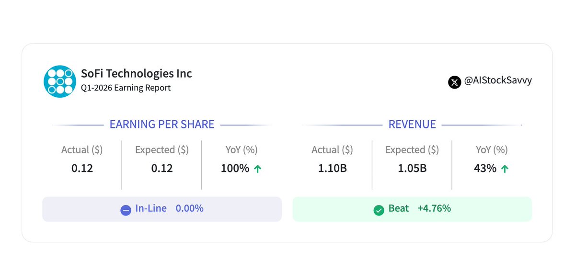This screenshot has height=263, width=575.
Task: Click the Beat +4.76% status bar
Action: [412, 209]
